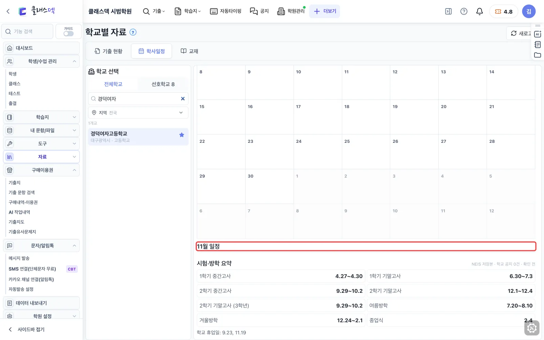Unfavorite 경덕여자고등학교 with the star icon
The image size is (544, 340).
click(x=182, y=135)
